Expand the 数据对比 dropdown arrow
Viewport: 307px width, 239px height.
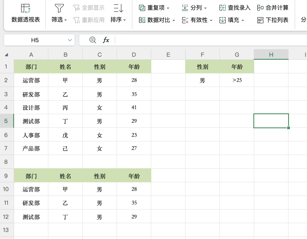pyautogui.click(x=174, y=20)
